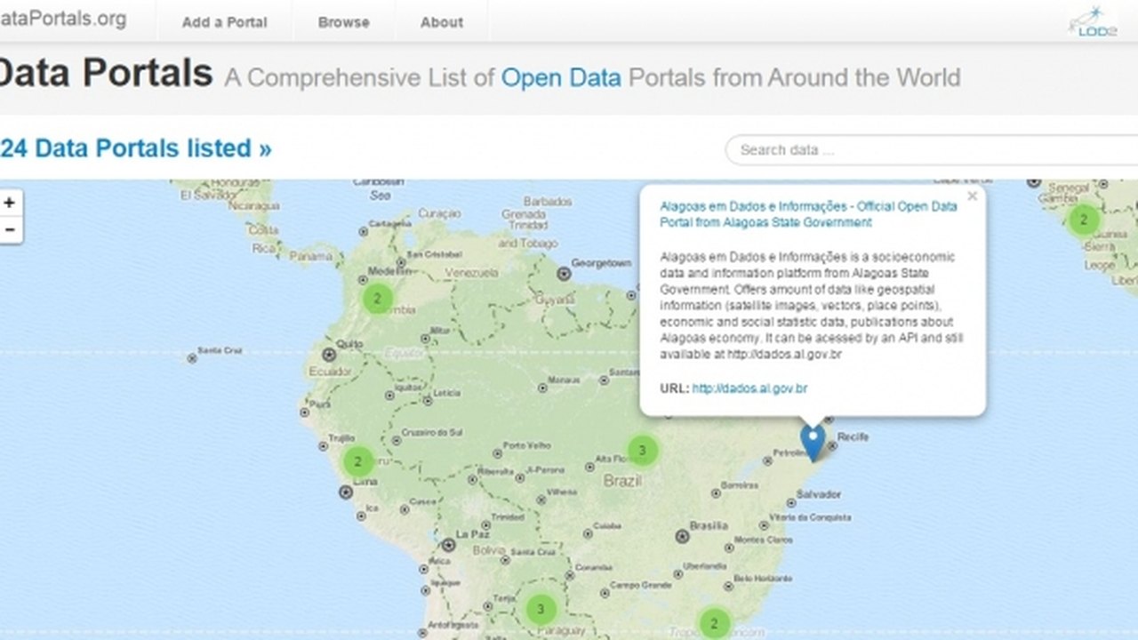
Task: Open cluster marker 2 near Senegal
Action: [x=1083, y=220]
